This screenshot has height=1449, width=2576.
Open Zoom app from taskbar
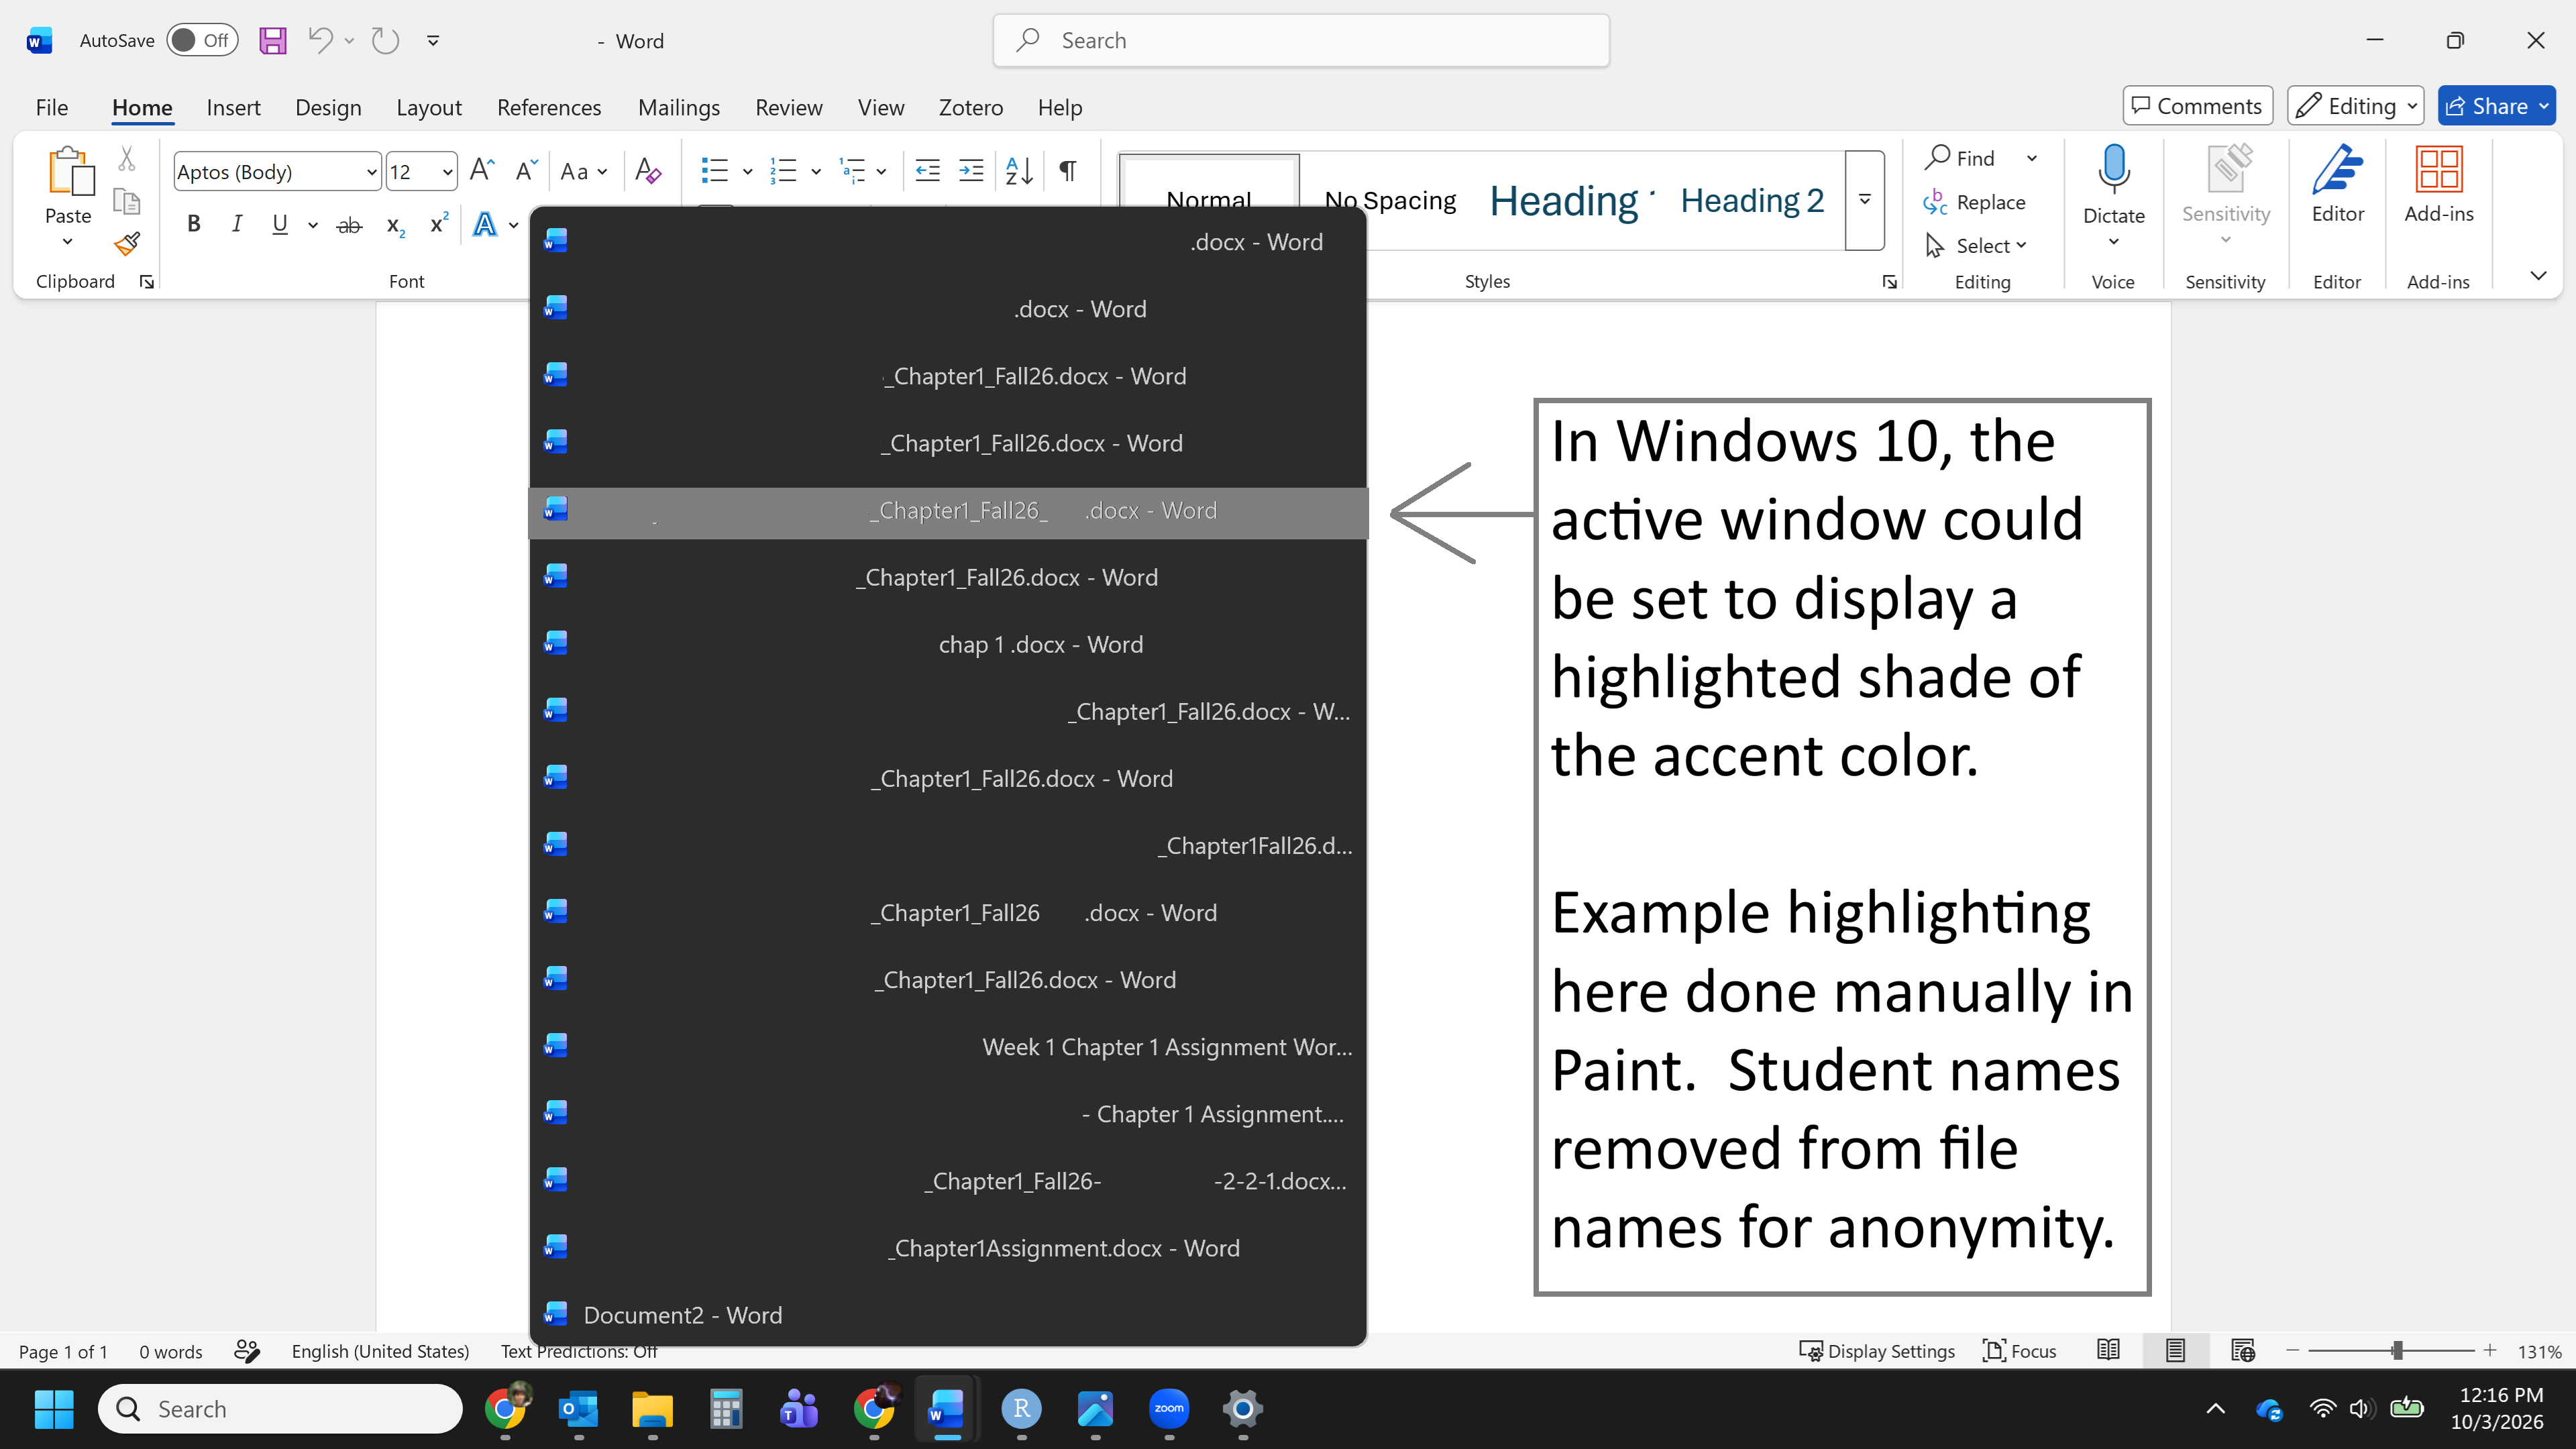pyautogui.click(x=1169, y=1409)
